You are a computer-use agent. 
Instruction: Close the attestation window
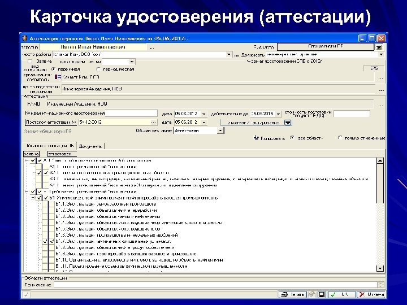(x=382, y=38)
